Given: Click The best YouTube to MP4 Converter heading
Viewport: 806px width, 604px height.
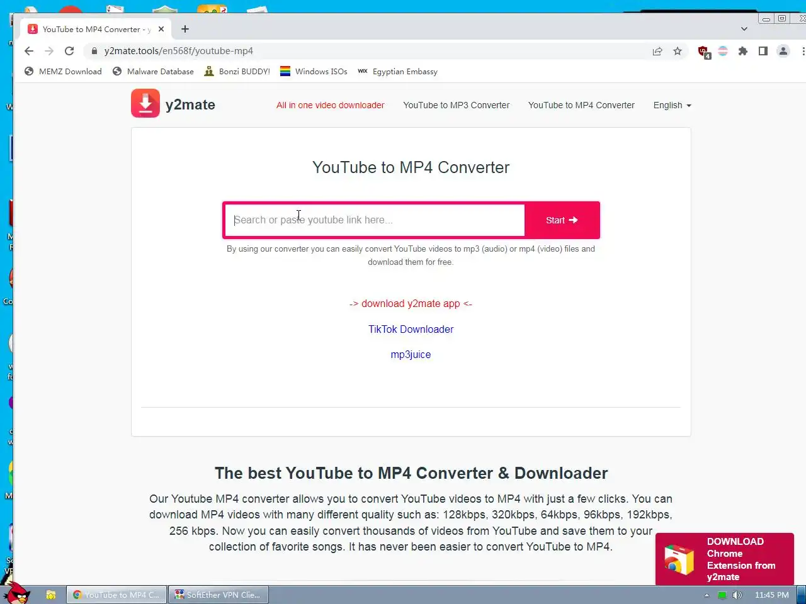Looking at the screenshot, I should [411, 473].
